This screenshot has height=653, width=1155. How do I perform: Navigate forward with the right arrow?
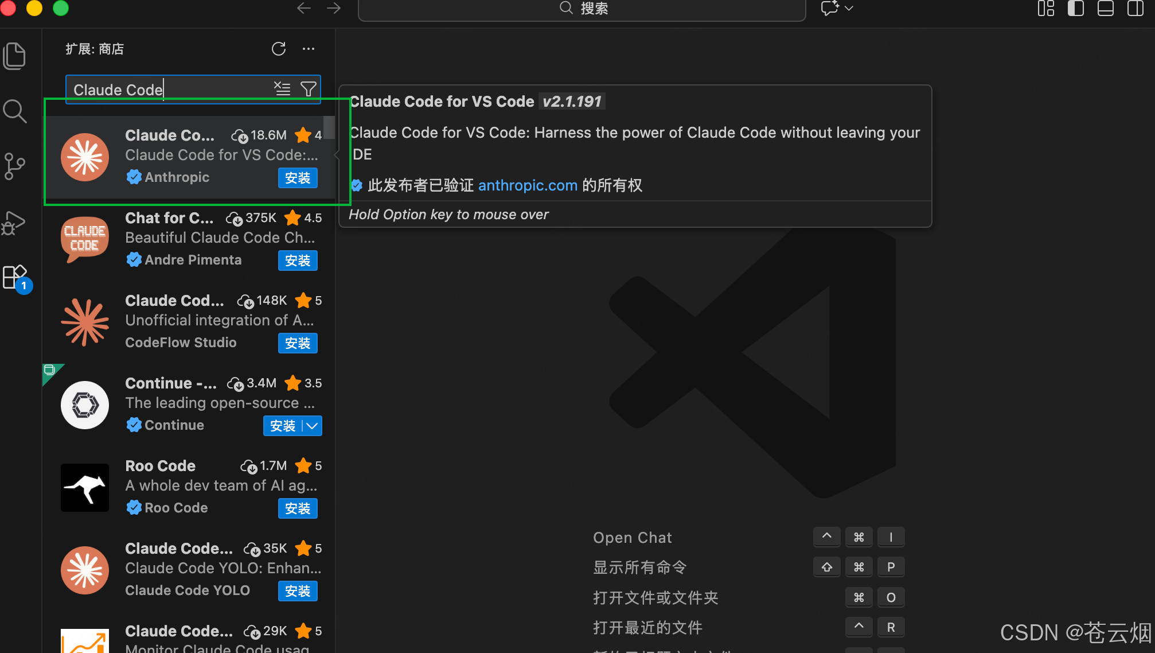(x=334, y=8)
